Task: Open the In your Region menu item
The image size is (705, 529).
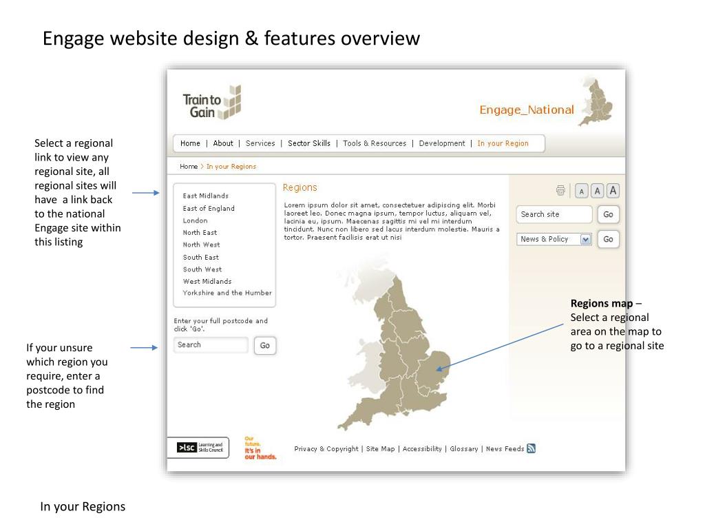Action: 503,143
